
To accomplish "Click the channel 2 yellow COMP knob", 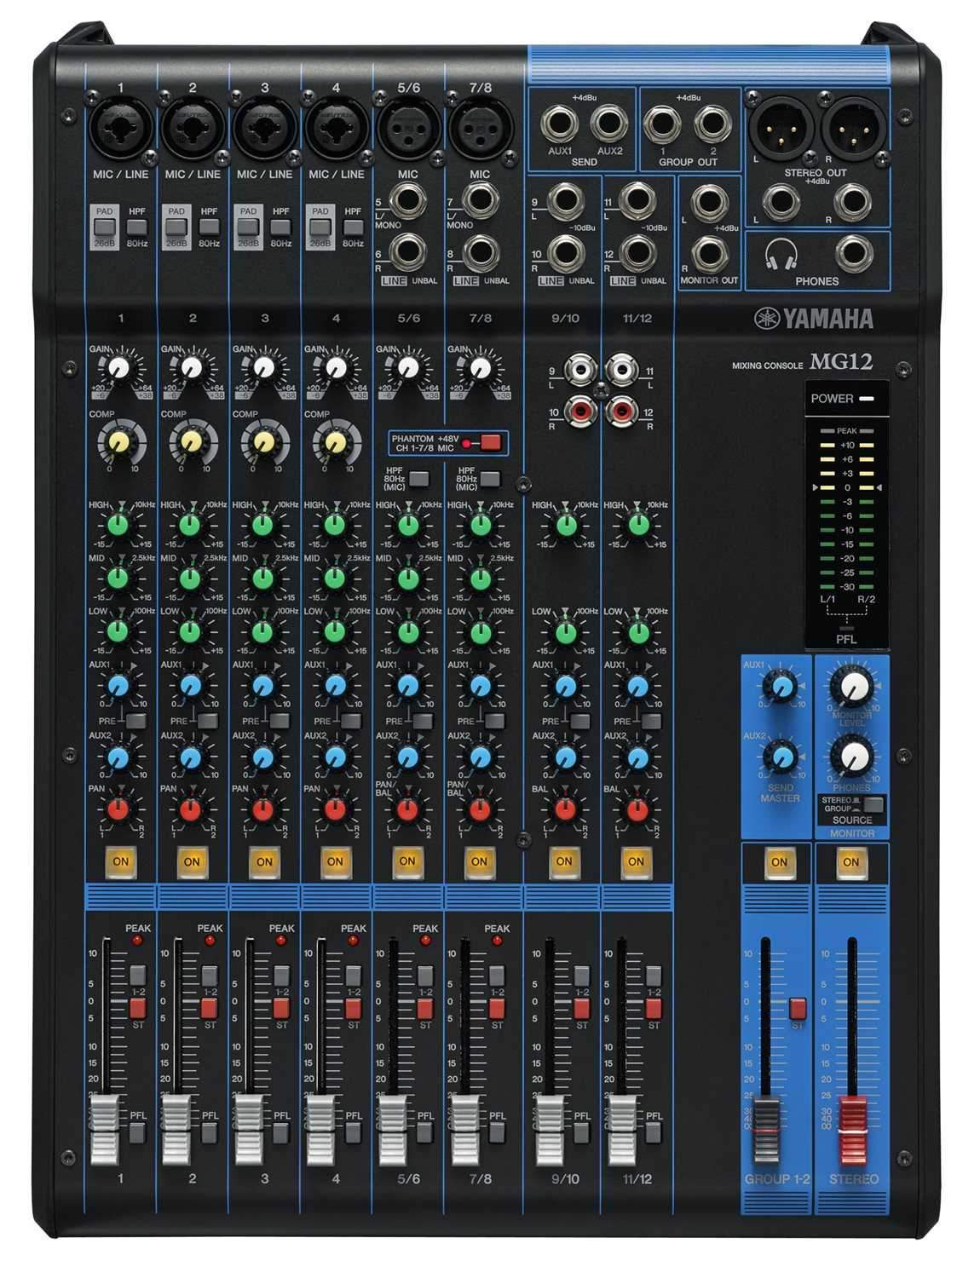I will 191,441.
